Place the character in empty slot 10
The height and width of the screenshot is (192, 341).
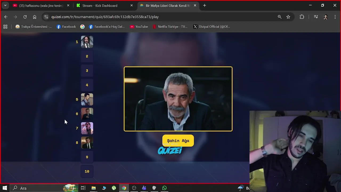87,171
